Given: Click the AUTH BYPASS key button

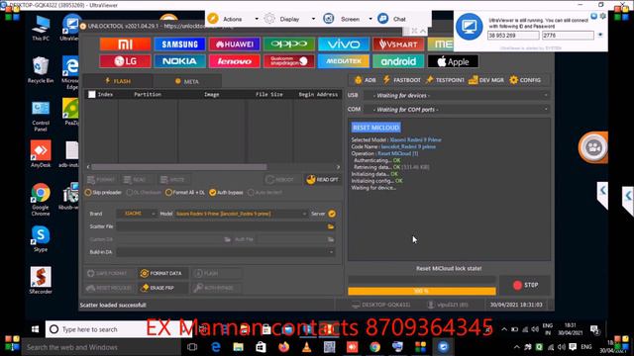Looking at the screenshot, I should point(216,288).
